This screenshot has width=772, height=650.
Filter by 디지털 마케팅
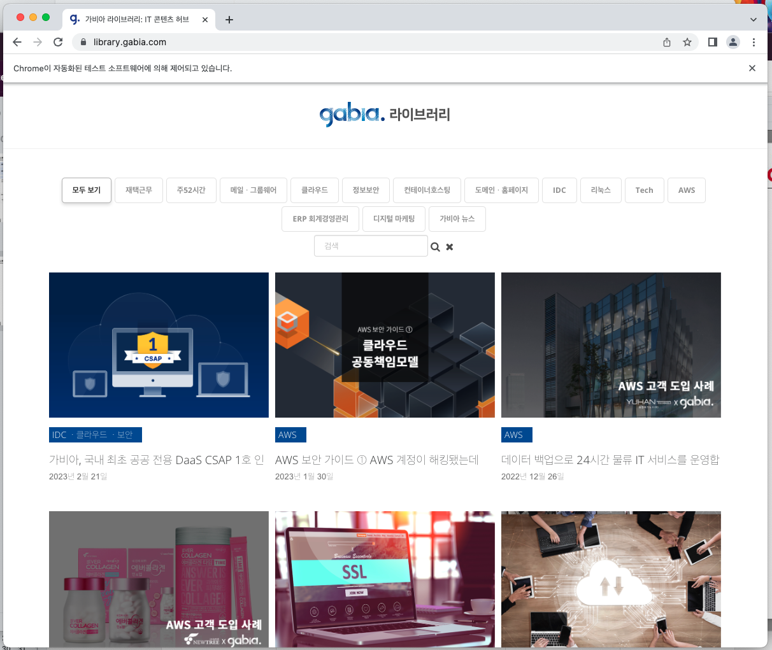tap(394, 219)
